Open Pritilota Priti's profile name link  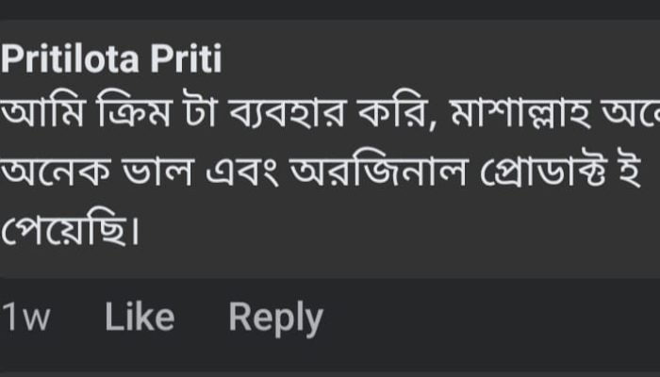(x=111, y=61)
